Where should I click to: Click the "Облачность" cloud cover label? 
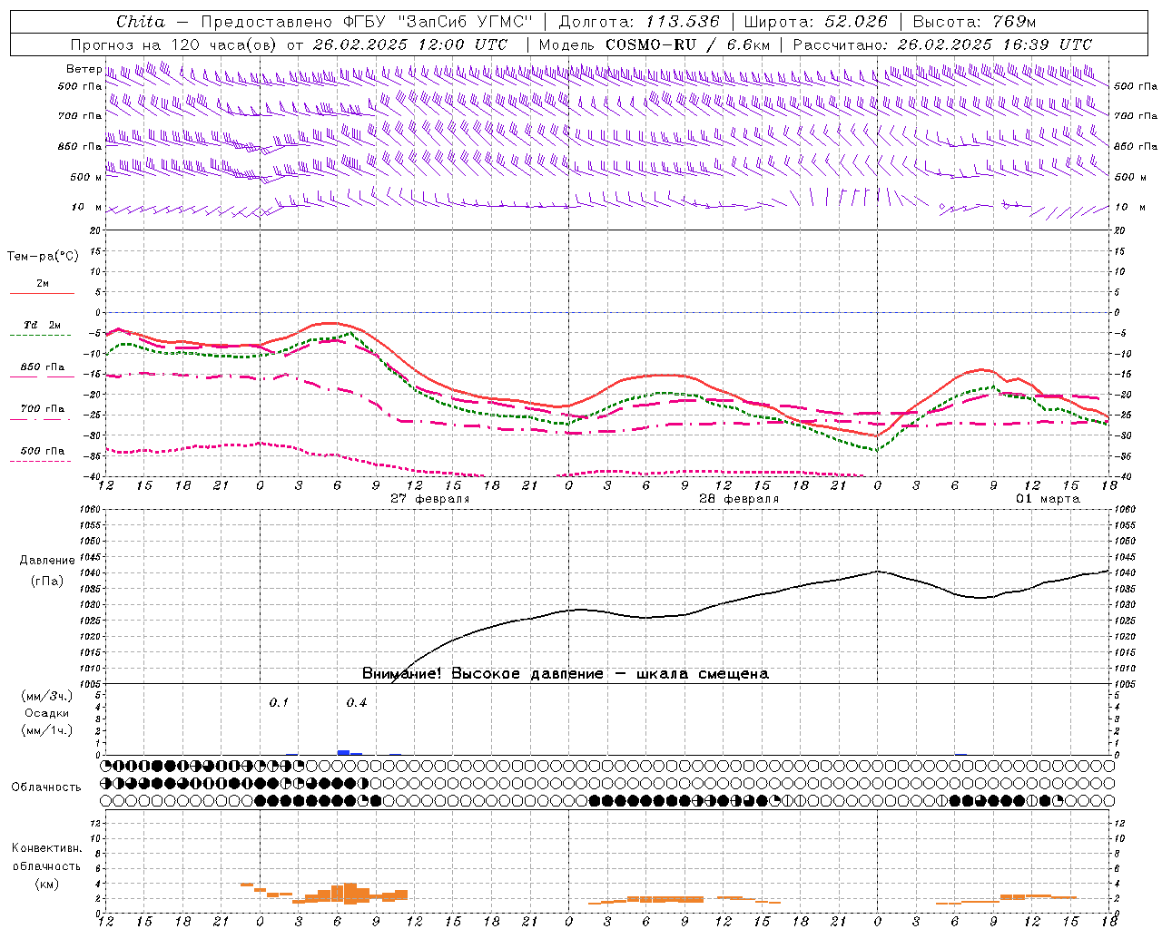46,787
